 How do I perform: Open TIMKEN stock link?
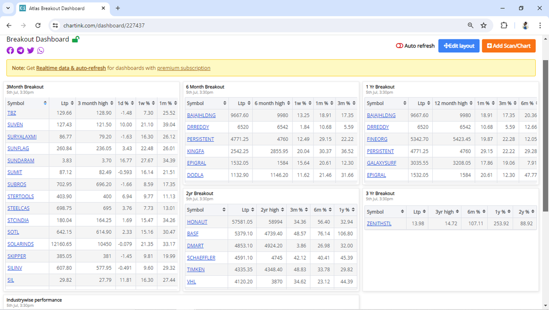click(x=196, y=269)
